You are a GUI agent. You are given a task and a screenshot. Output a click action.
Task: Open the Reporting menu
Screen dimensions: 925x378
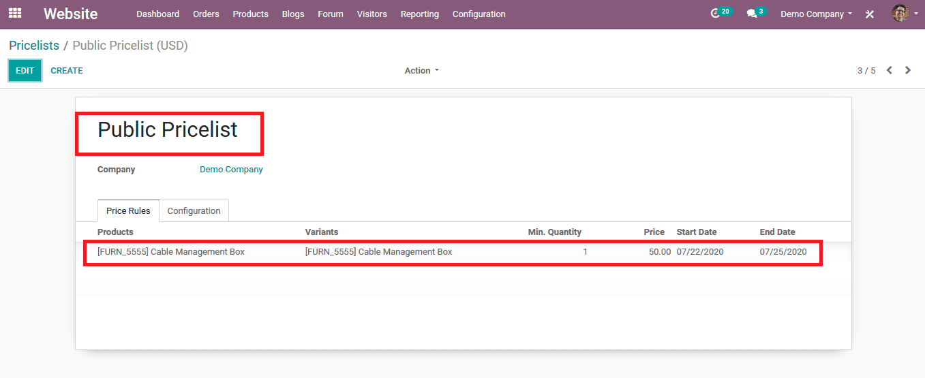[420, 14]
